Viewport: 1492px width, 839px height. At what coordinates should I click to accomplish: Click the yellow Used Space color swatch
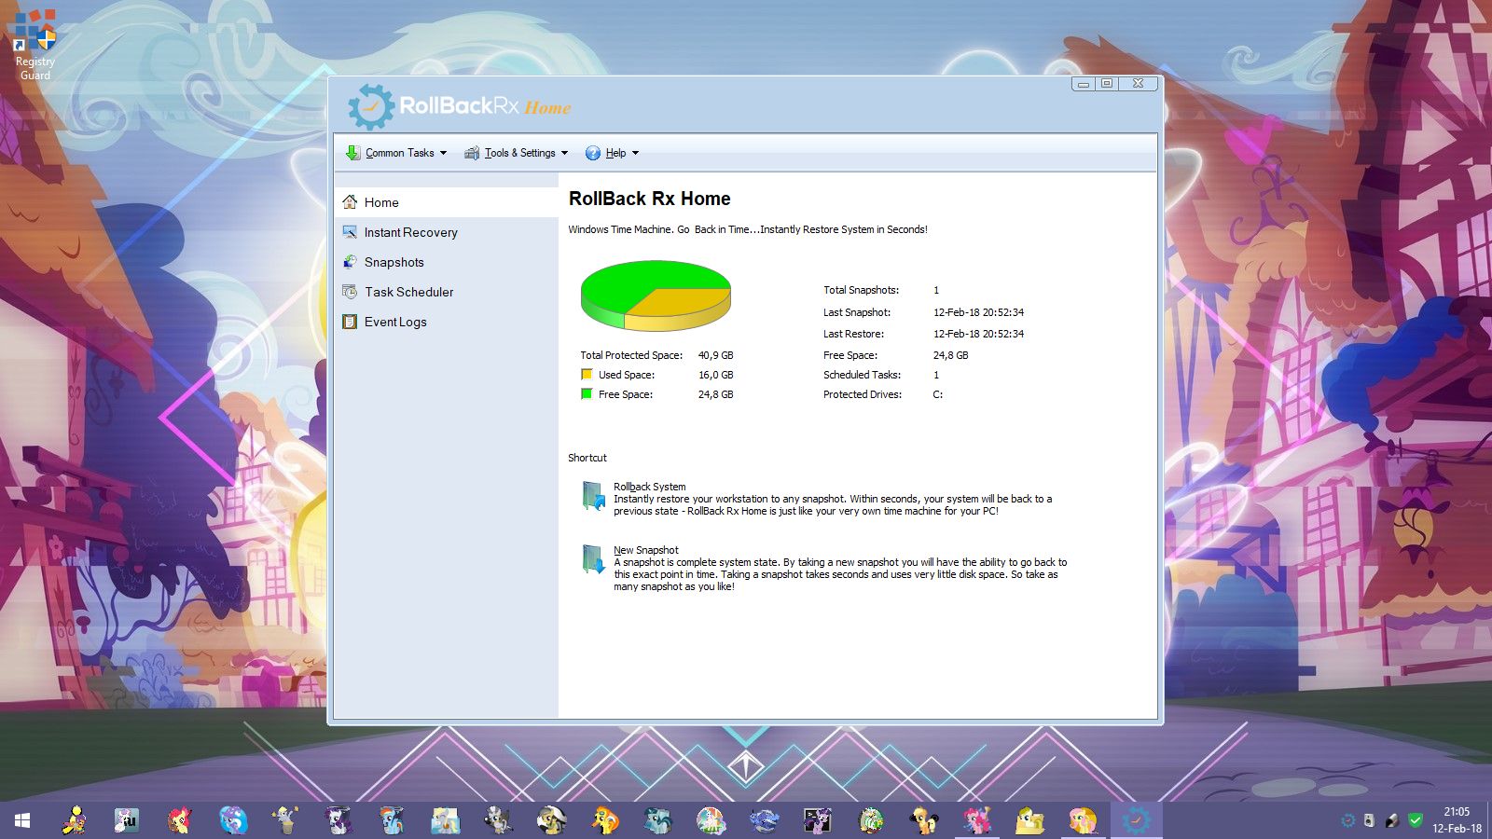(x=587, y=375)
